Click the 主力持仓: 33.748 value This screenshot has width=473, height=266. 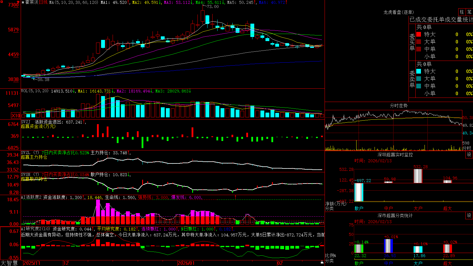coord(109,153)
